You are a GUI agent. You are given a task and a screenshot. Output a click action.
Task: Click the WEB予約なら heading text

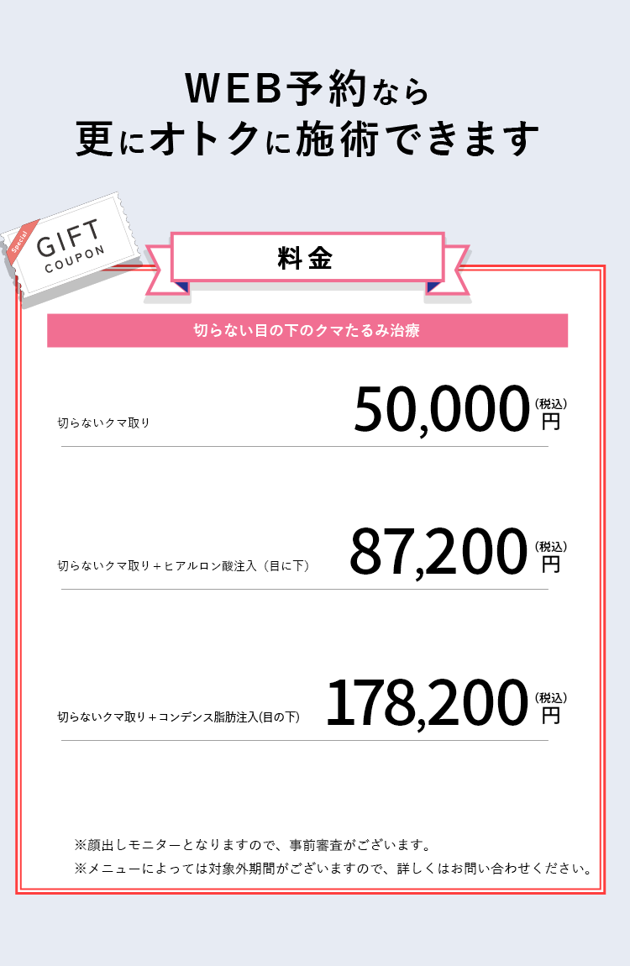(307, 89)
